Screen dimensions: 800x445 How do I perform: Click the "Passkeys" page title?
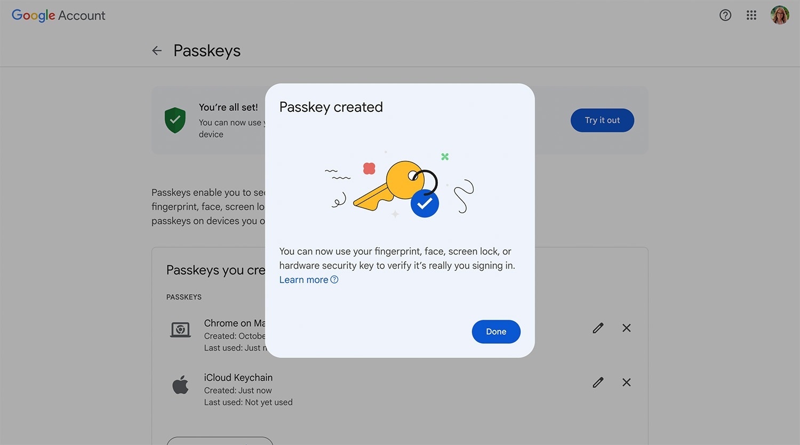pos(207,51)
